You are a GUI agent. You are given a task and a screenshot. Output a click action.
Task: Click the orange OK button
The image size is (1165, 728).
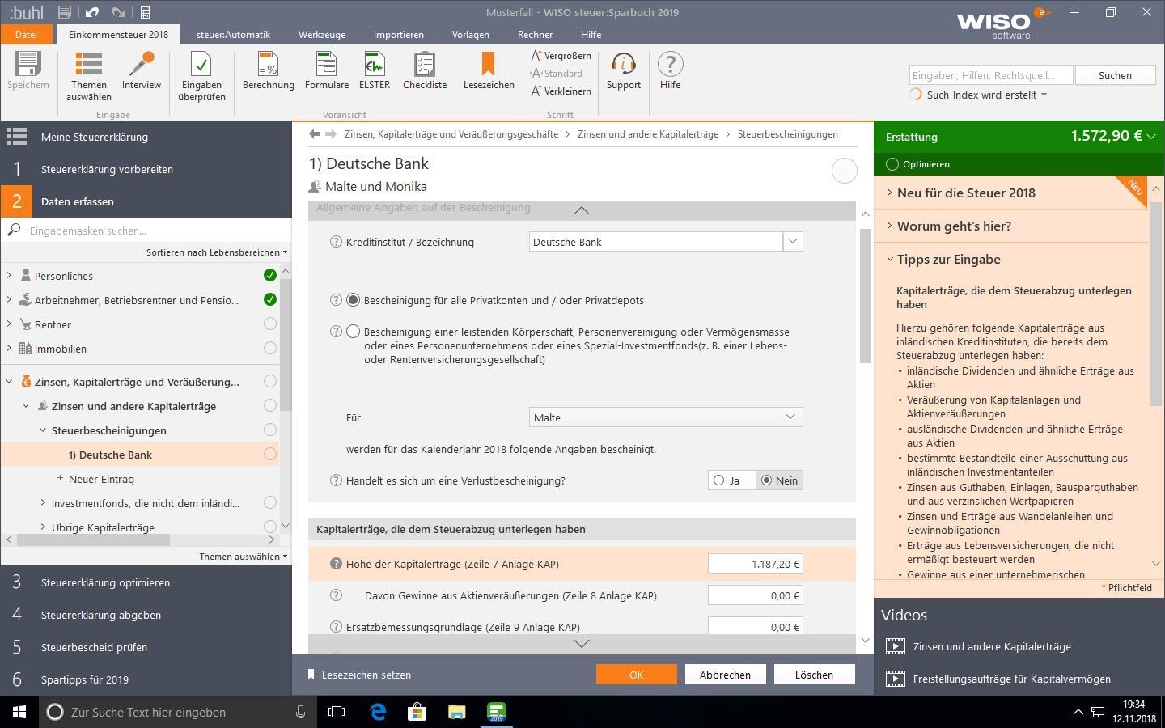point(636,675)
